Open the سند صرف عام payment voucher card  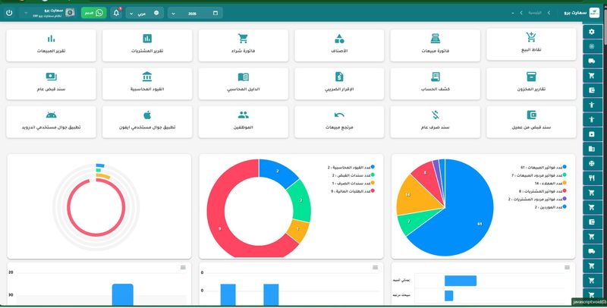click(x=435, y=122)
